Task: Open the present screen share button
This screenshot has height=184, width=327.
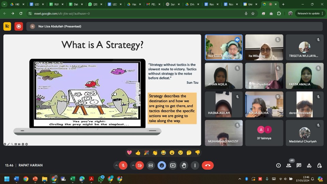Action: point(173,166)
